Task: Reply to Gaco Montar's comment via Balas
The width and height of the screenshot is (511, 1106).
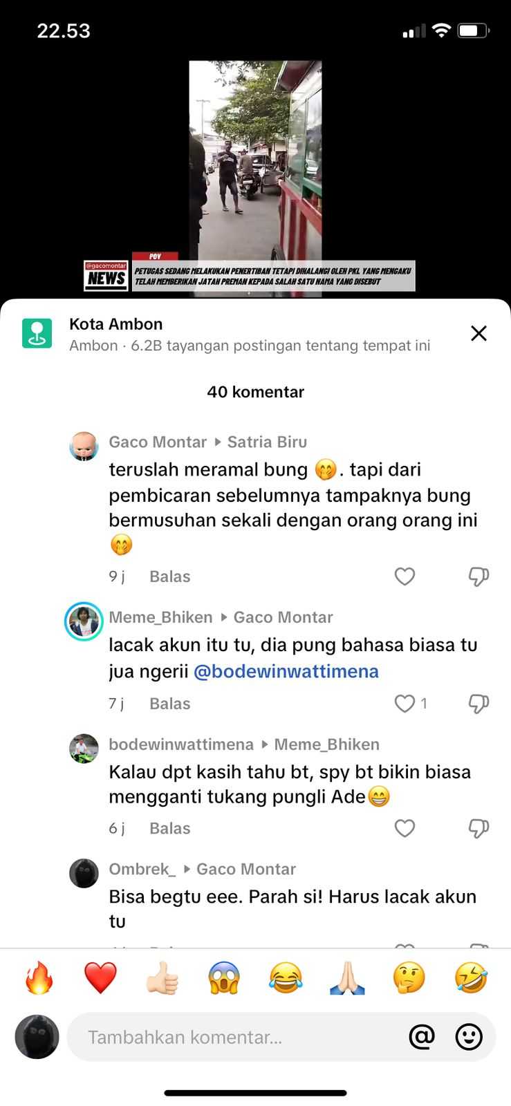Action: (x=169, y=577)
